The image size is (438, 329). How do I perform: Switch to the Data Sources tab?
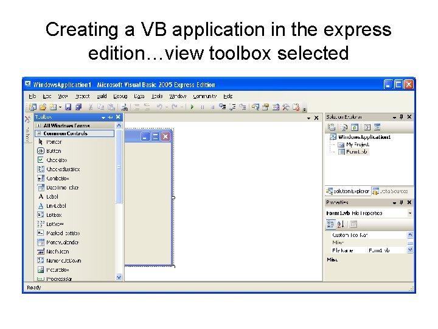click(x=390, y=191)
